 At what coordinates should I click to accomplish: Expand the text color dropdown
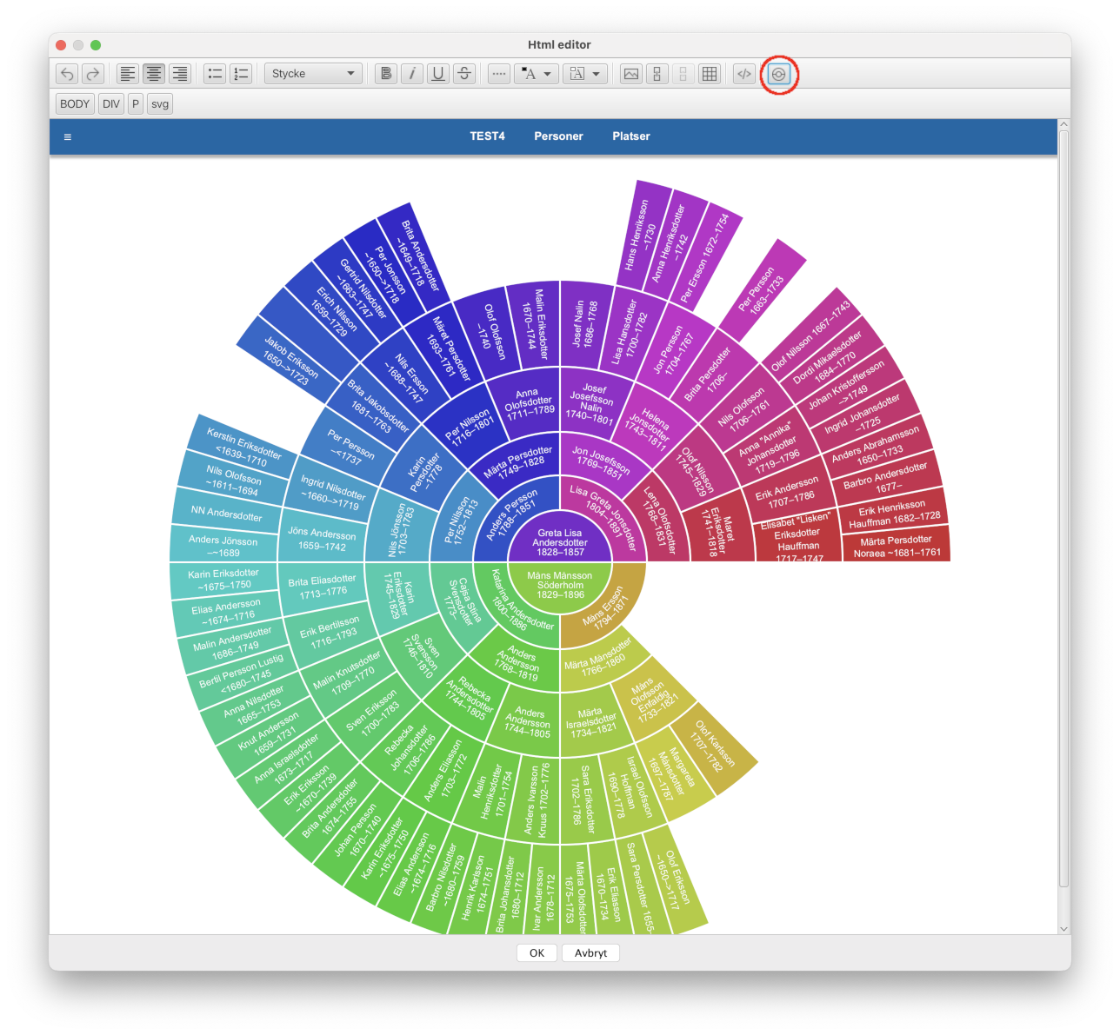536,74
